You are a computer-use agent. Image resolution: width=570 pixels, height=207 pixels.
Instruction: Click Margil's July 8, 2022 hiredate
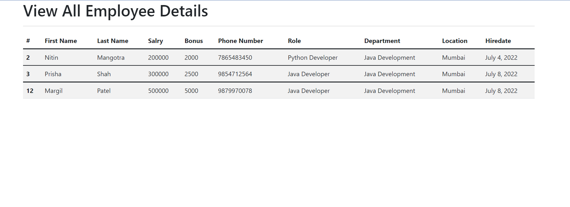(x=501, y=91)
